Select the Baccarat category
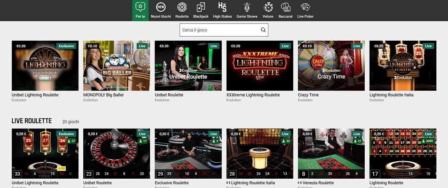448x188 pixels. click(x=286, y=10)
